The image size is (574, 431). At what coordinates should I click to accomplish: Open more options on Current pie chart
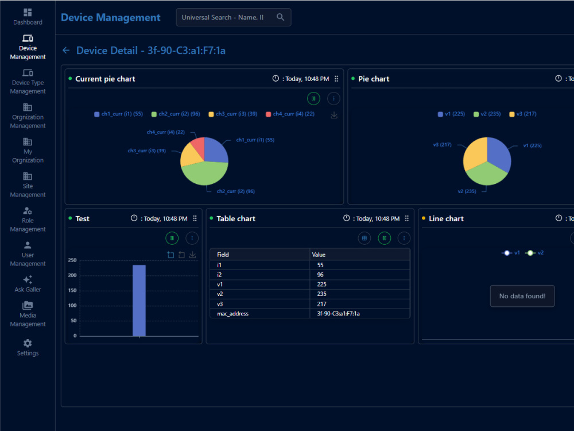point(333,99)
